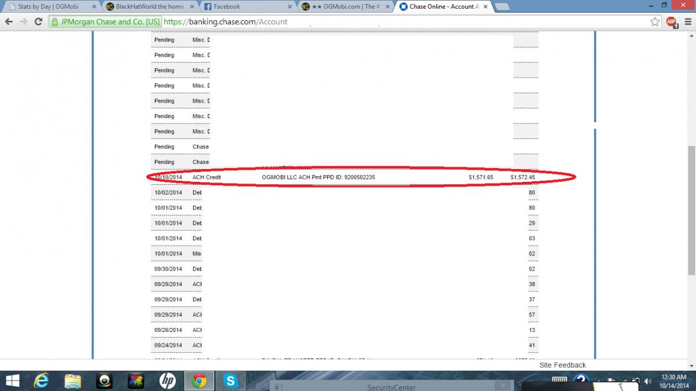Image resolution: width=696 pixels, height=391 pixels.
Task: Click the volume speaker tray icon
Action: 648,381
